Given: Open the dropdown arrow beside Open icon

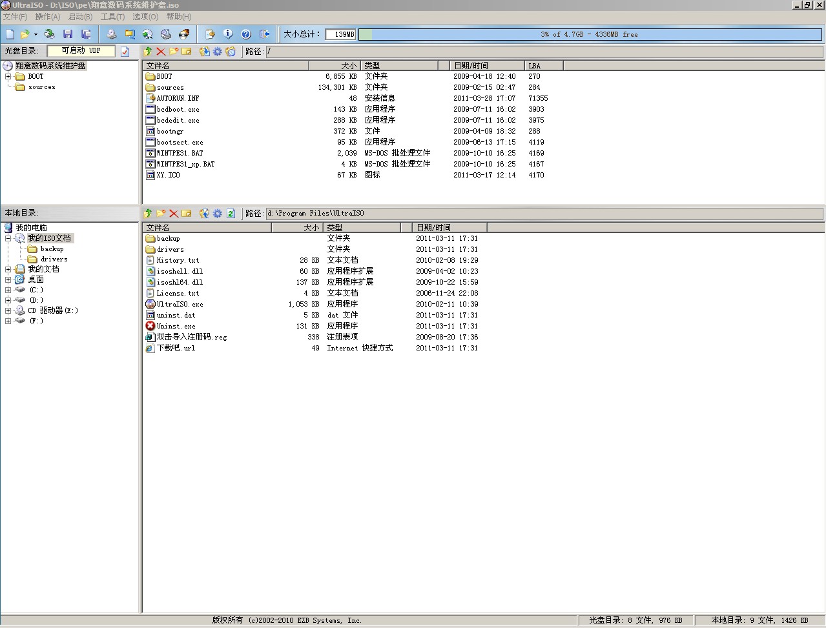Looking at the screenshot, I should [36, 35].
